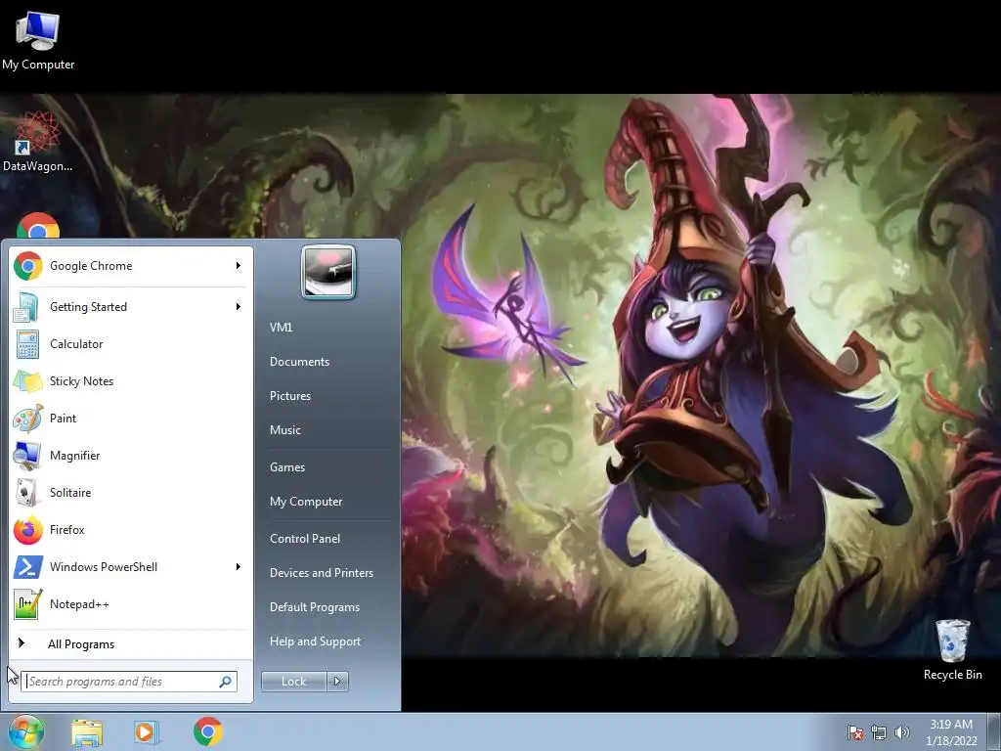Screen dimensions: 1001x751
Task: Click the Sticky Notes label text
Action: coord(82,381)
